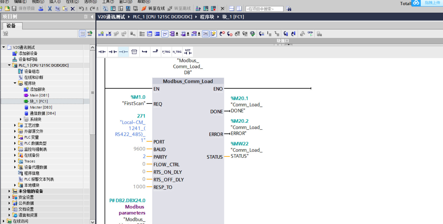The image size is (443, 224).
Task: Click the copy icon in main toolbar
Action: click(57, 9)
